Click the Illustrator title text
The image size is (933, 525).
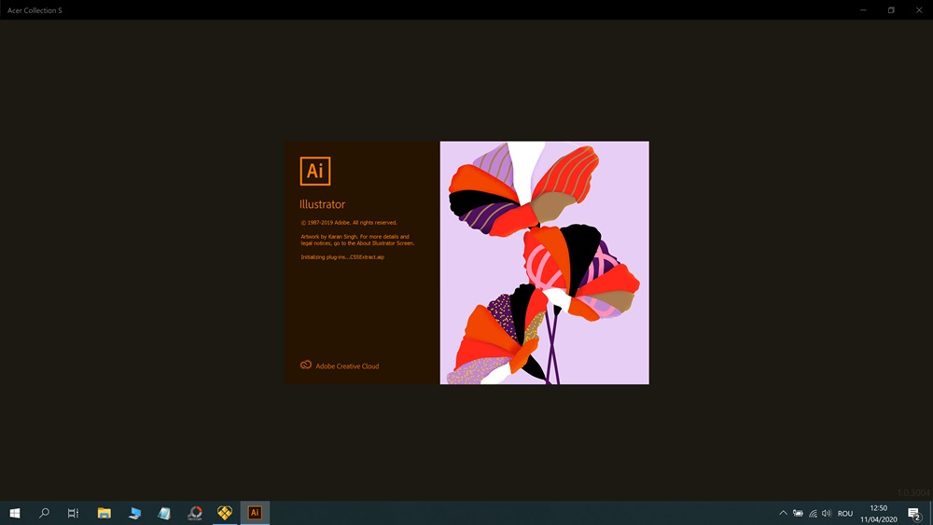(322, 204)
